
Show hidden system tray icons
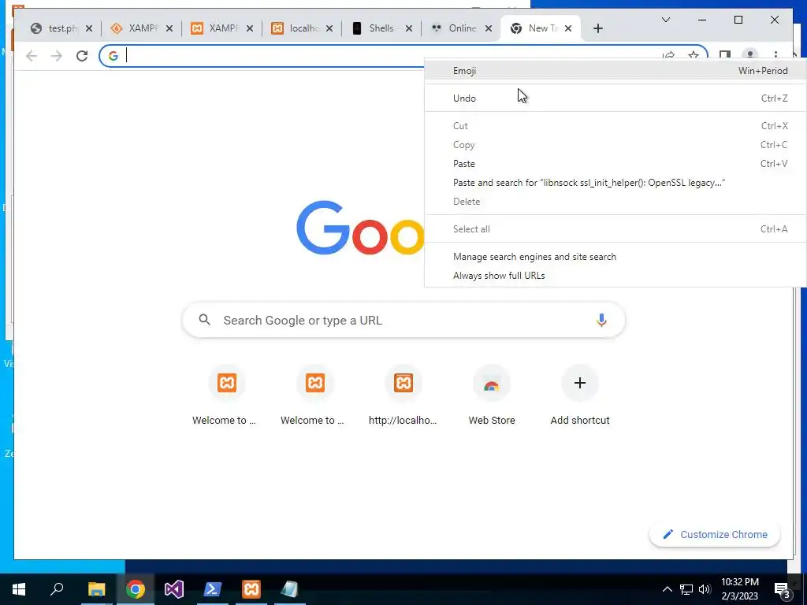click(667, 589)
